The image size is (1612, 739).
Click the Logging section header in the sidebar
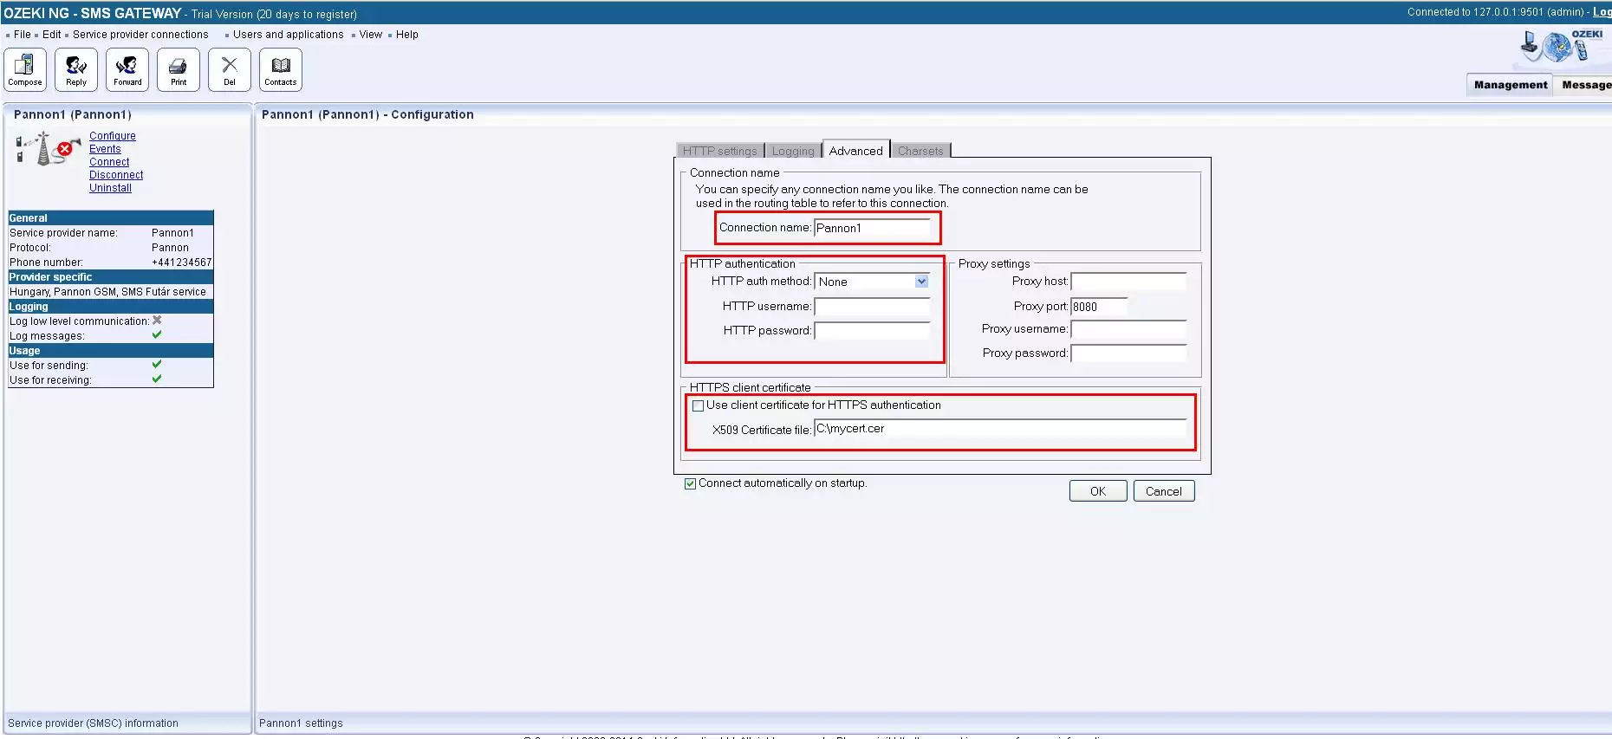coord(111,307)
